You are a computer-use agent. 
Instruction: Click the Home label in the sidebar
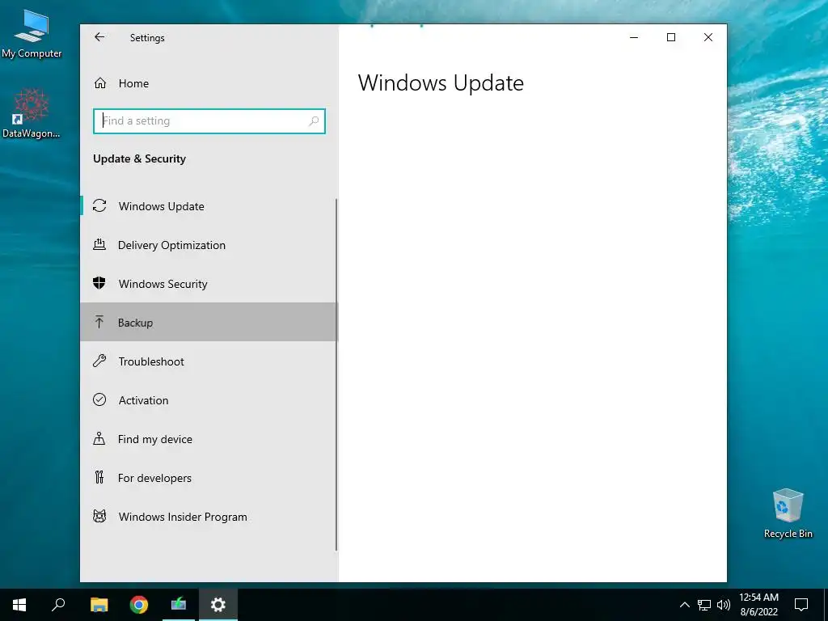pyautogui.click(x=133, y=83)
